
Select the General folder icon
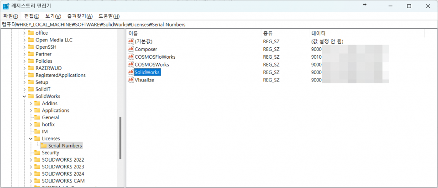(x=37, y=117)
